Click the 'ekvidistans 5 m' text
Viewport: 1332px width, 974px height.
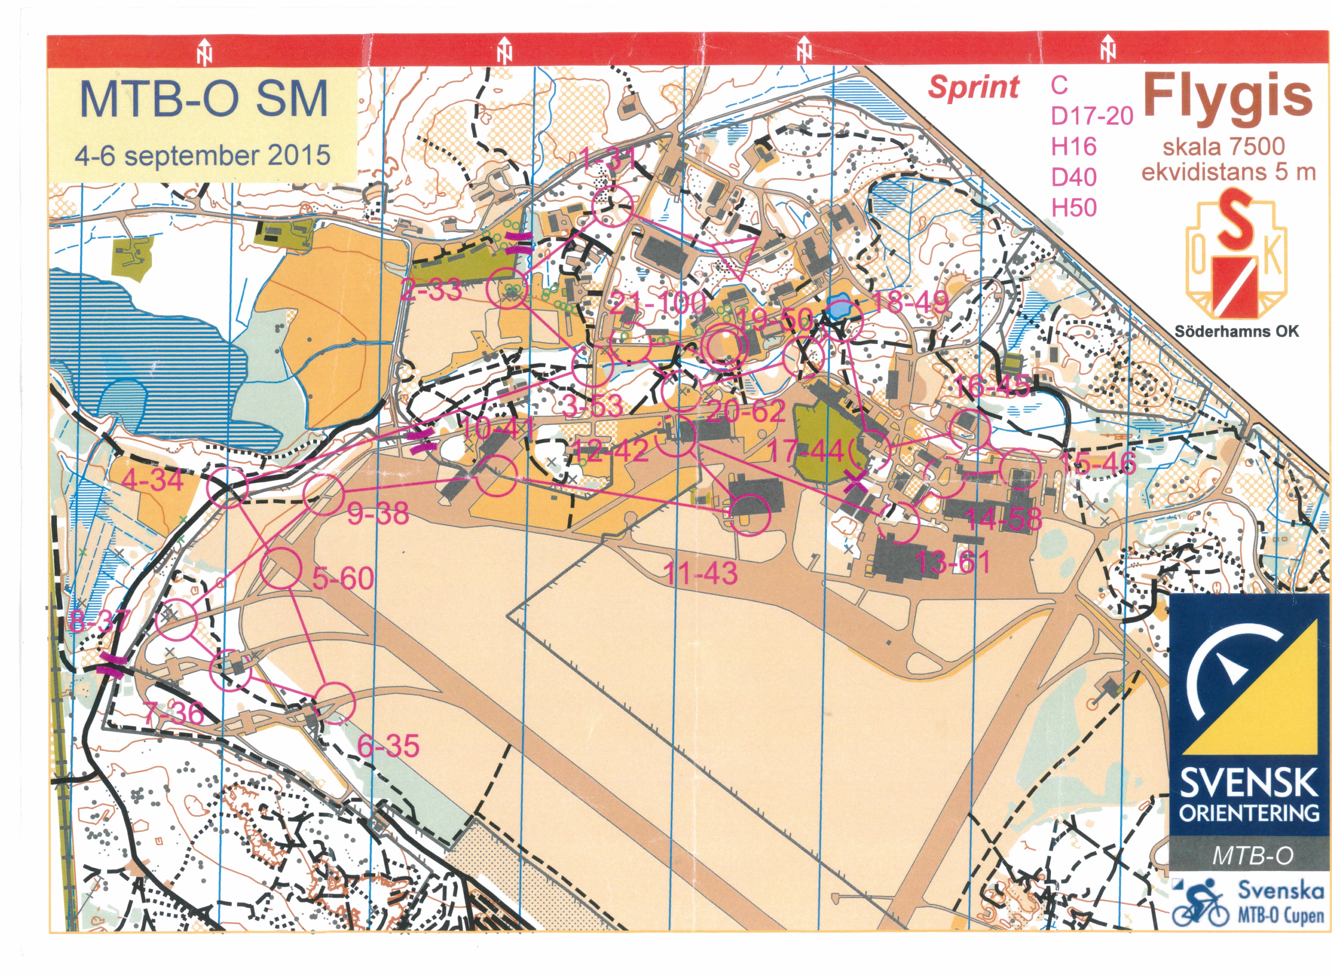pyautogui.click(x=1229, y=172)
